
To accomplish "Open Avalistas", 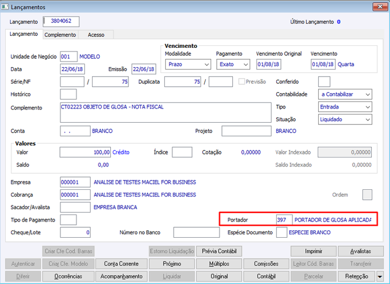I will click(361, 251).
